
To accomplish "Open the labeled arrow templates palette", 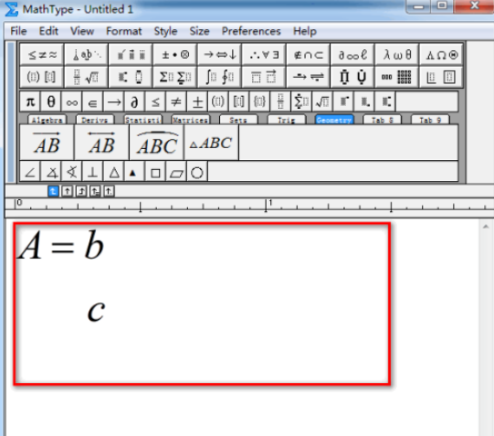I will coord(309,77).
